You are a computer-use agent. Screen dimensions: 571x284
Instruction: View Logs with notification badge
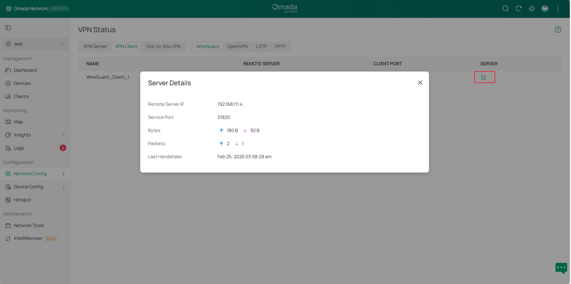[19, 148]
